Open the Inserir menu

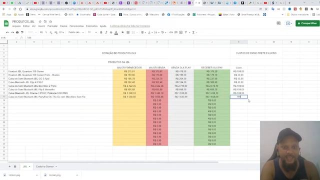[41, 26]
